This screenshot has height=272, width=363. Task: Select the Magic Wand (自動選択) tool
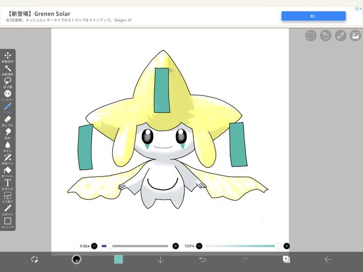(x=7, y=70)
